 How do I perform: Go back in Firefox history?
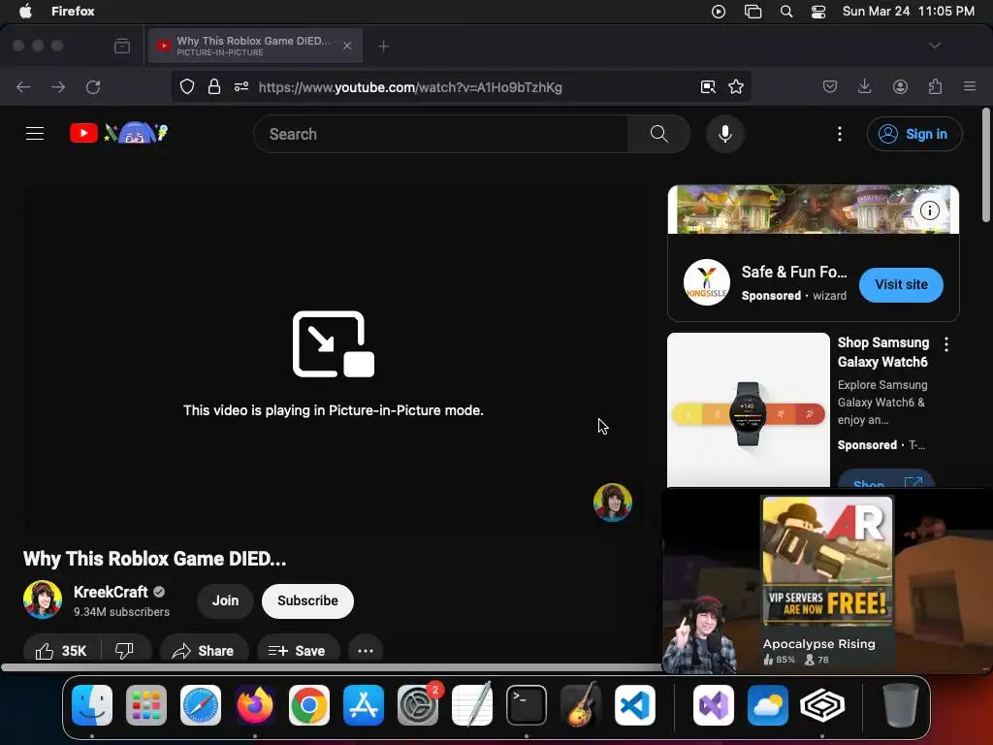pos(23,86)
